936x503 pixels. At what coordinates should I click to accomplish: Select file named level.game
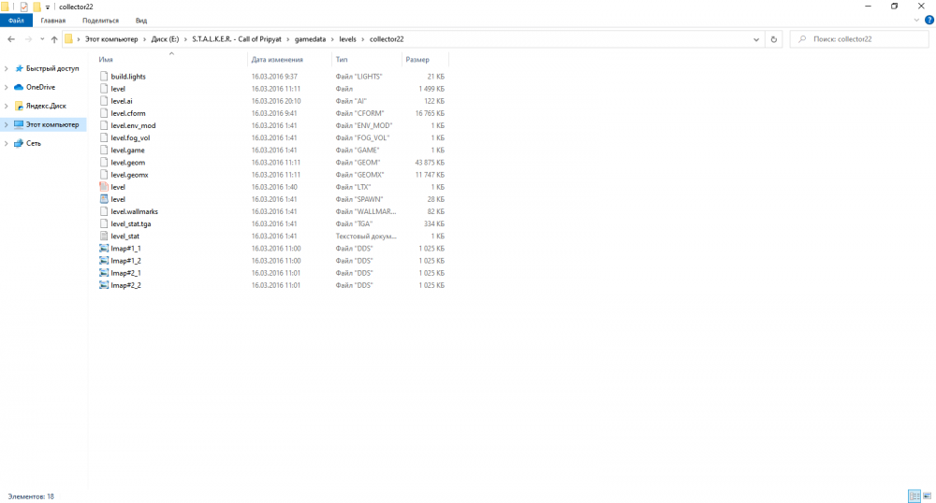[x=127, y=151]
